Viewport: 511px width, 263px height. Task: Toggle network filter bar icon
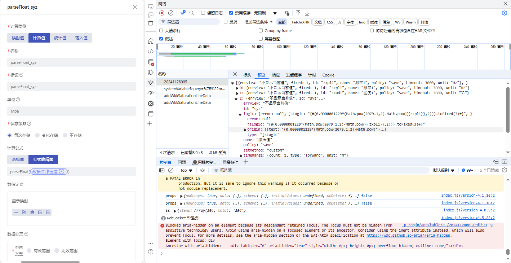183,13
